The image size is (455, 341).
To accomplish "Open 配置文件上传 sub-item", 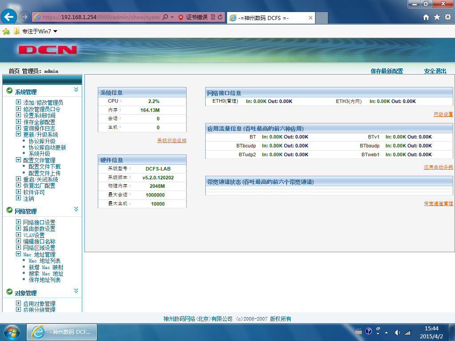I will 44,173.
